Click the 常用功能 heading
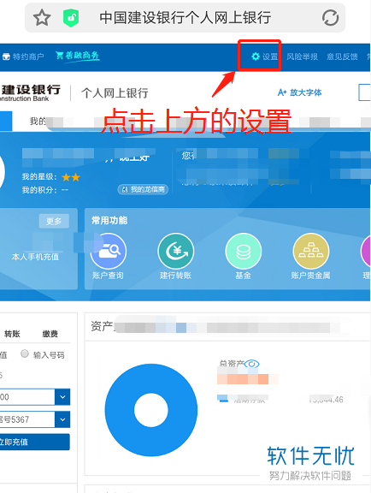The image size is (371, 493). tap(109, 220)
